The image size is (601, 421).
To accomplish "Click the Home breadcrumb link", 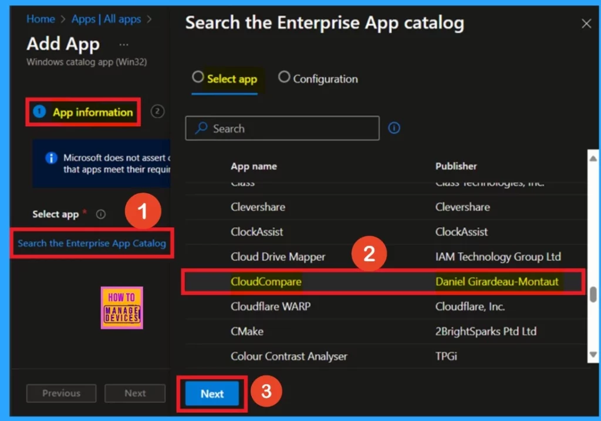I will click(40, 19).
